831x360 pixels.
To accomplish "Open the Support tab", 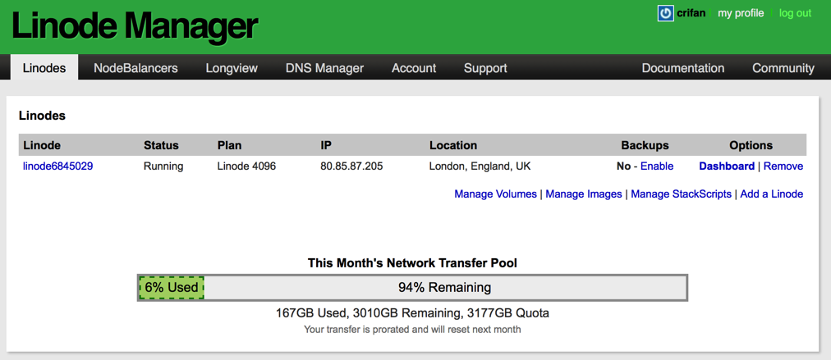I will pos(485,68).
